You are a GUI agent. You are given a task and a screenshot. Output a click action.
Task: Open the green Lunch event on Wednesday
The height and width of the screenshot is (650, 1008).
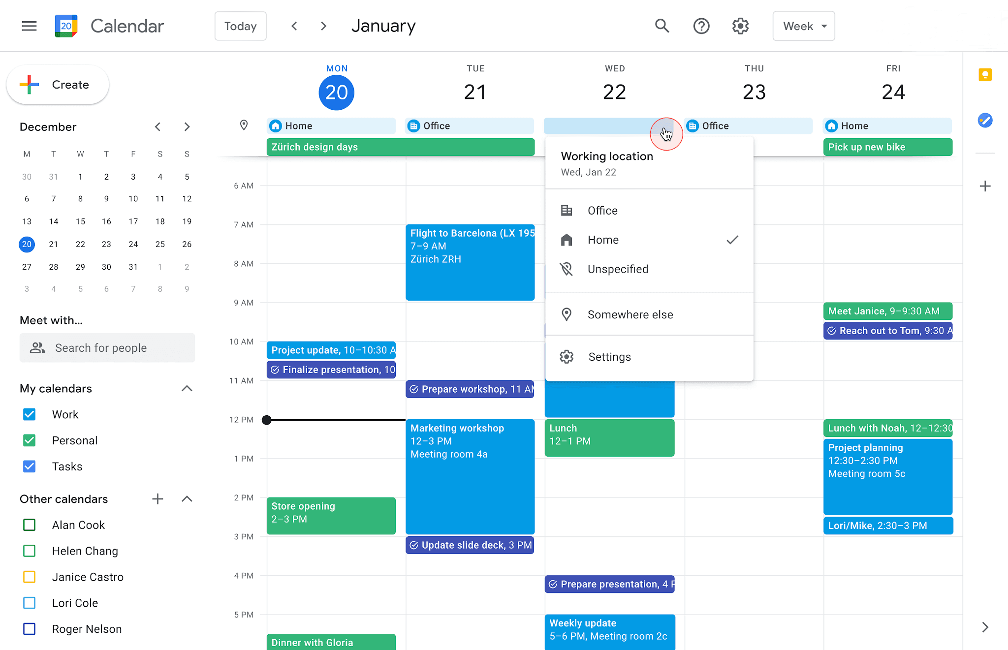coord(609,437)
